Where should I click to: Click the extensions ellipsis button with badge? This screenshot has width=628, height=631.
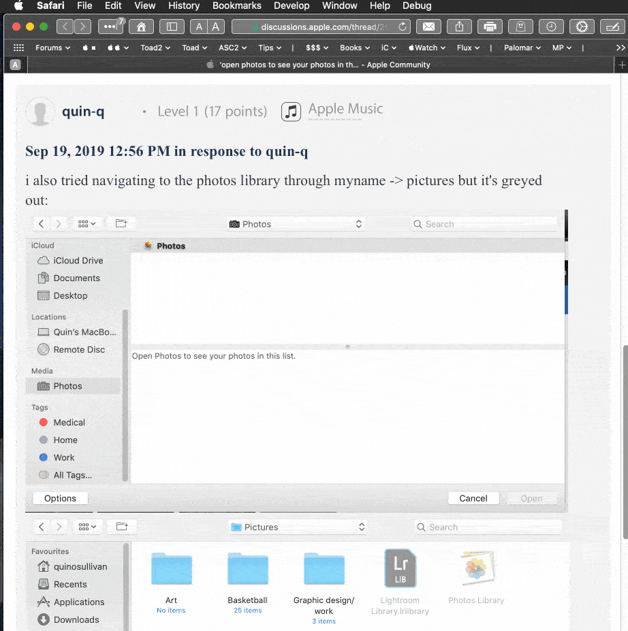[110, 27]
